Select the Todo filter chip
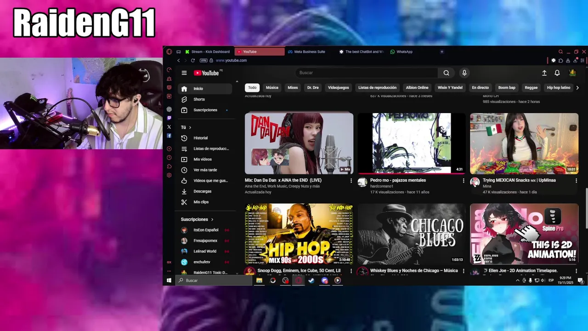Viewport: 588px width, 331px height. click(252, 87)
